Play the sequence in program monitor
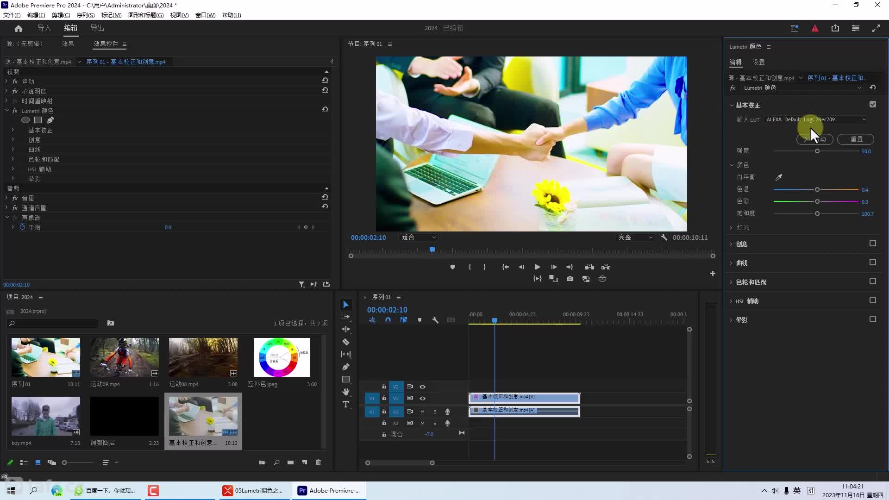This screenshot has width=889, height=500. tap(537, 267)
